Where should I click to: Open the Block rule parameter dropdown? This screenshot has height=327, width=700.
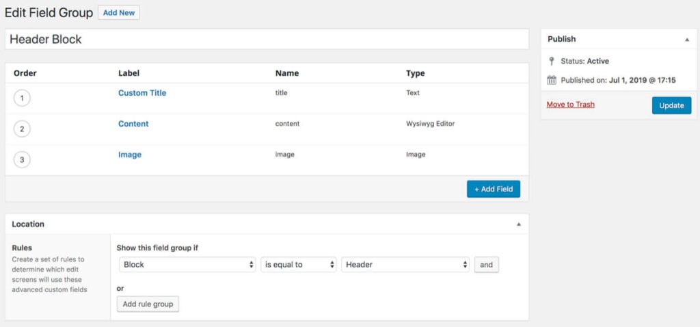pos(187,265)
